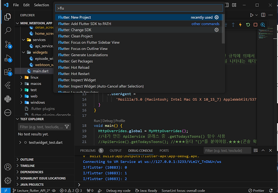This screenshot has width=278, height=193.
Task: Open the SonarLint wave icon in activity bar
Action: pyautogui.click(x=8, y=113)
